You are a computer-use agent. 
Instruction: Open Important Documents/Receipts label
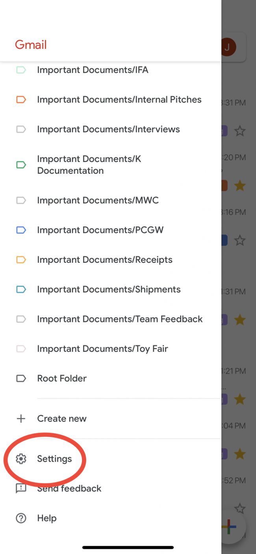click(104, 260)
